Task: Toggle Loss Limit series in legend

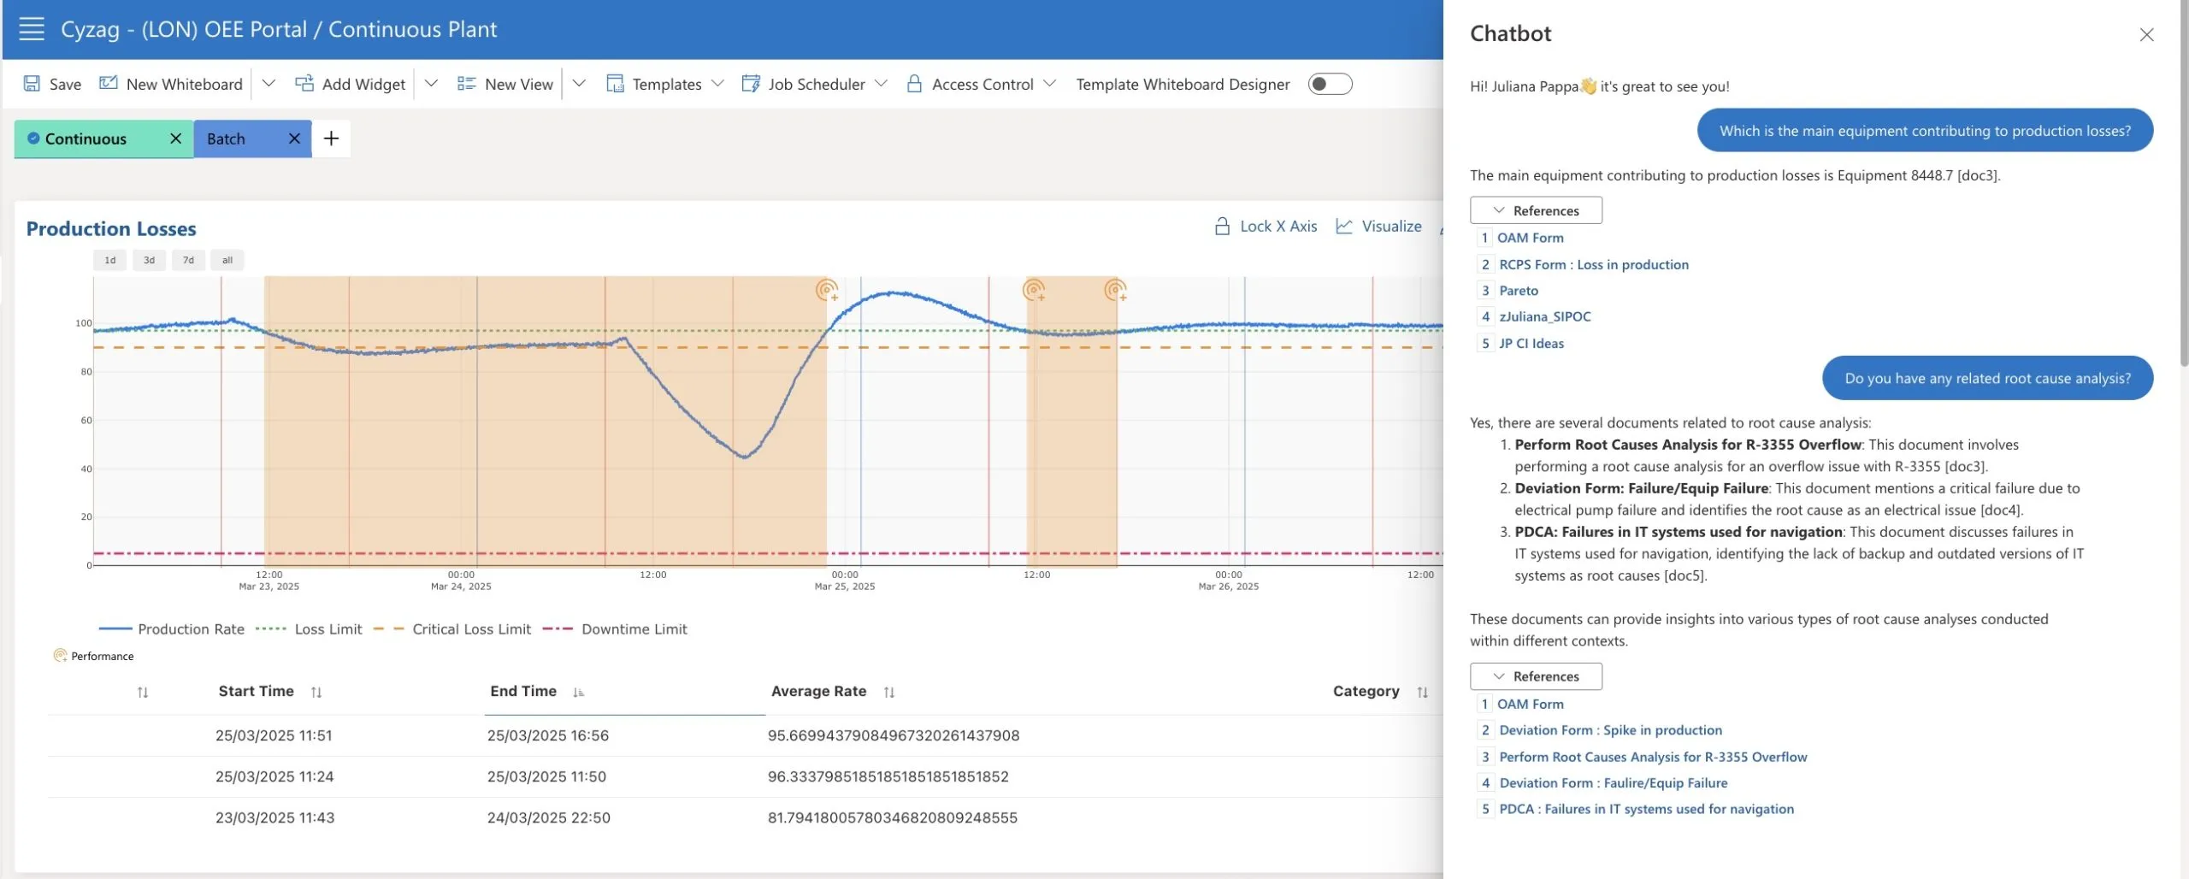Action: coord(309,629)
